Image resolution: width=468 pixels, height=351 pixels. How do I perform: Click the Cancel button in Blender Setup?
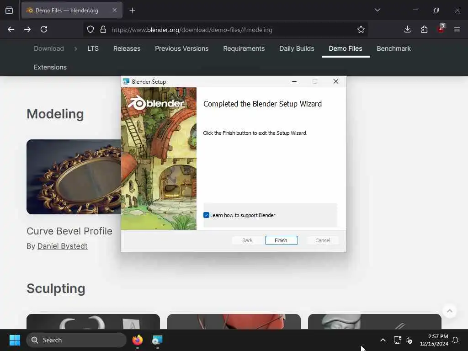pos(323,240)
